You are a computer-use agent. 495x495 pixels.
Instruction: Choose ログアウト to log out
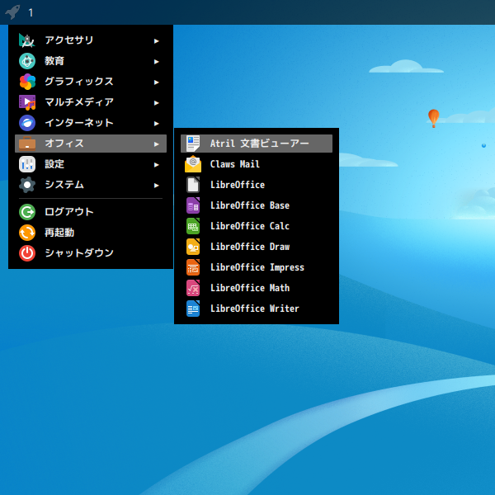[69, 212]
